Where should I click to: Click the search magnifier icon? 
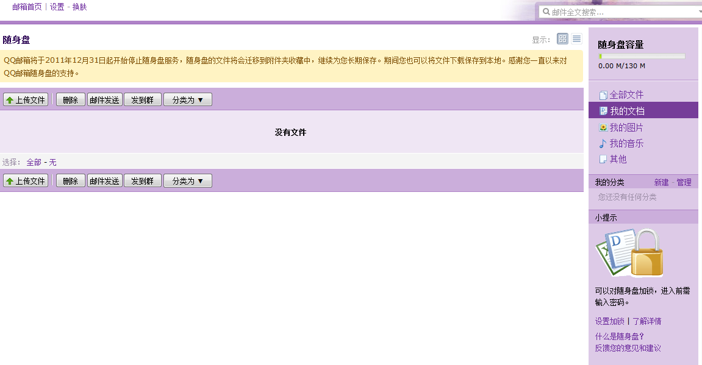pyautogui.click(x=546, y=12)
